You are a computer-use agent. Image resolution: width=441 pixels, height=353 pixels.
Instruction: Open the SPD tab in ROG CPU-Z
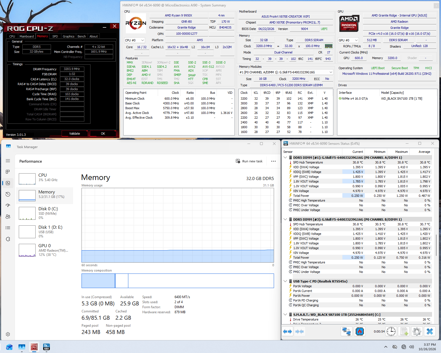(55, 36)
